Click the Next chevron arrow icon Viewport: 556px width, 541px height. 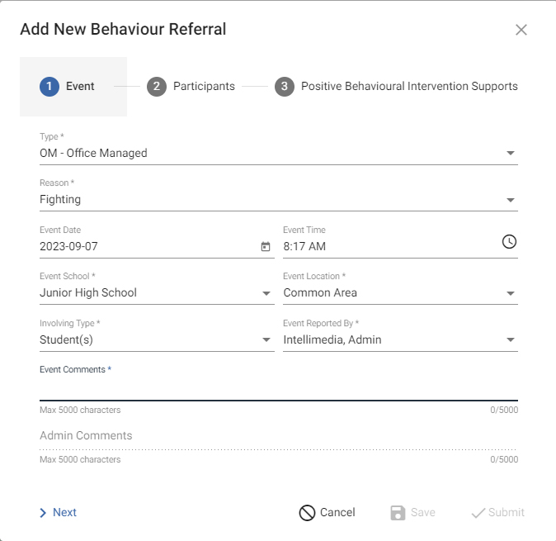[x=43, y=513]
